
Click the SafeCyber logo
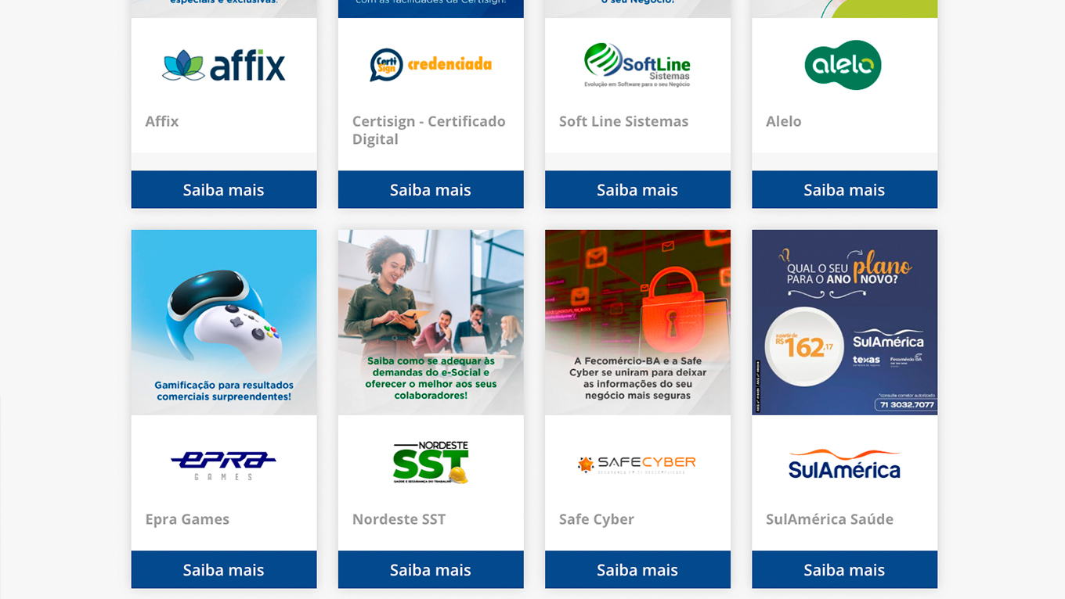click(x=637, y=464)
